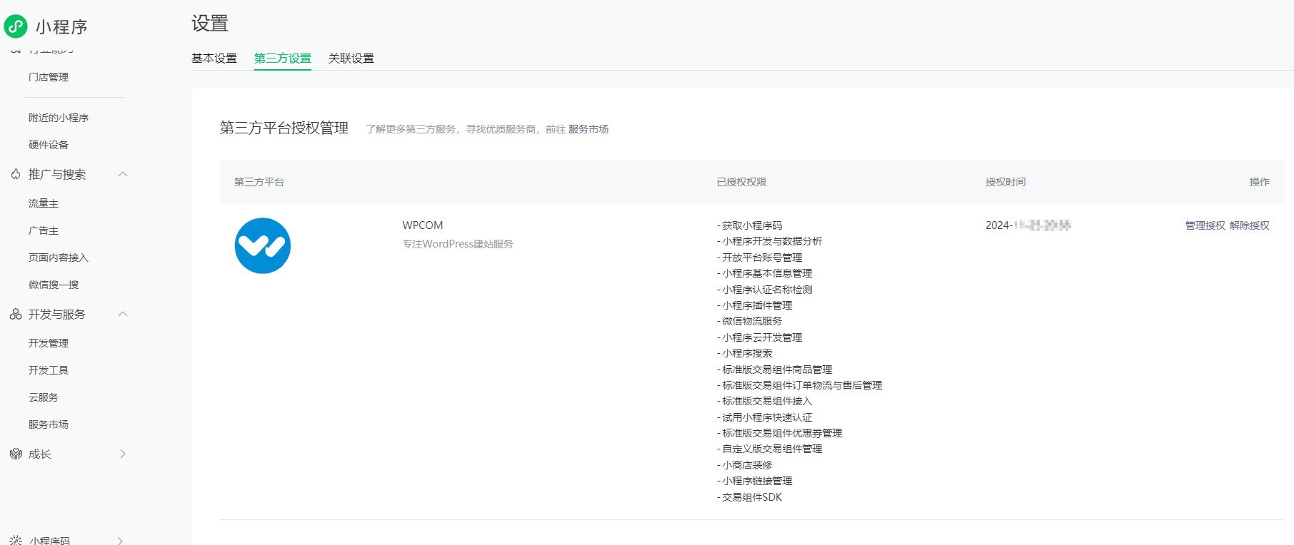This screenshot has height=545, width=1294.
Task: Click the 已授权权限 column header
Action: [742, 182]
